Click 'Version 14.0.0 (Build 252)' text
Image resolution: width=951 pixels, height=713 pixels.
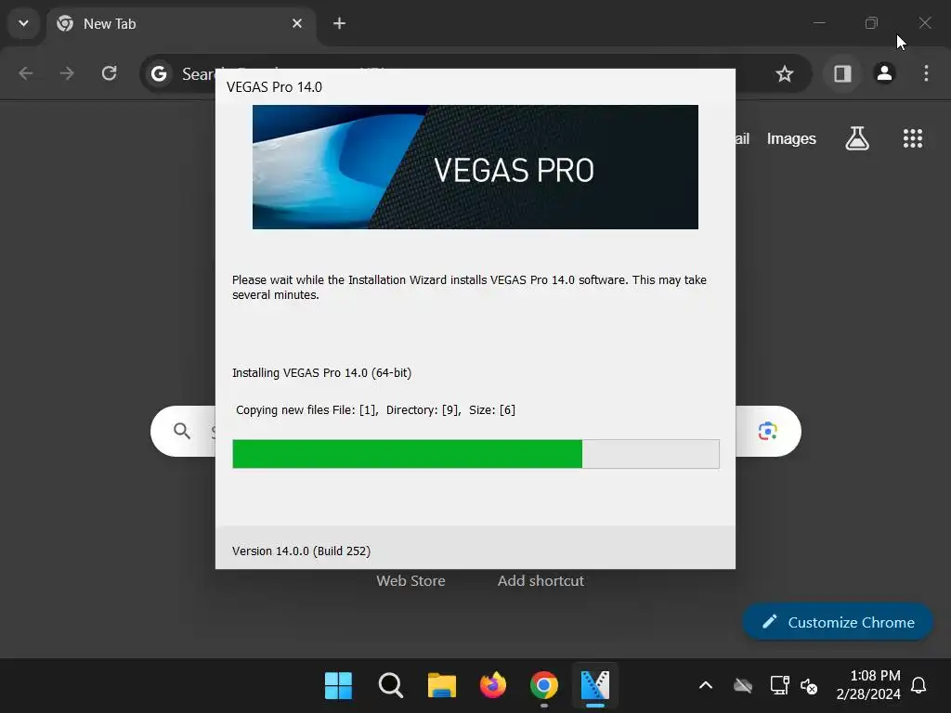(x=301, y=551)
